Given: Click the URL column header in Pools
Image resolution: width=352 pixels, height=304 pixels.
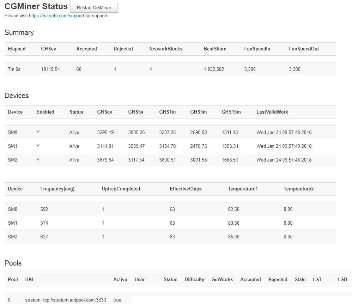Looking at the screenshot, I should click(x=30, y=280).
